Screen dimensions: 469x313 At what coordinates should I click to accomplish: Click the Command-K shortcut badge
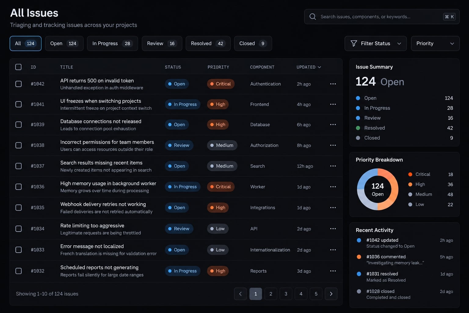click(449, 17)
